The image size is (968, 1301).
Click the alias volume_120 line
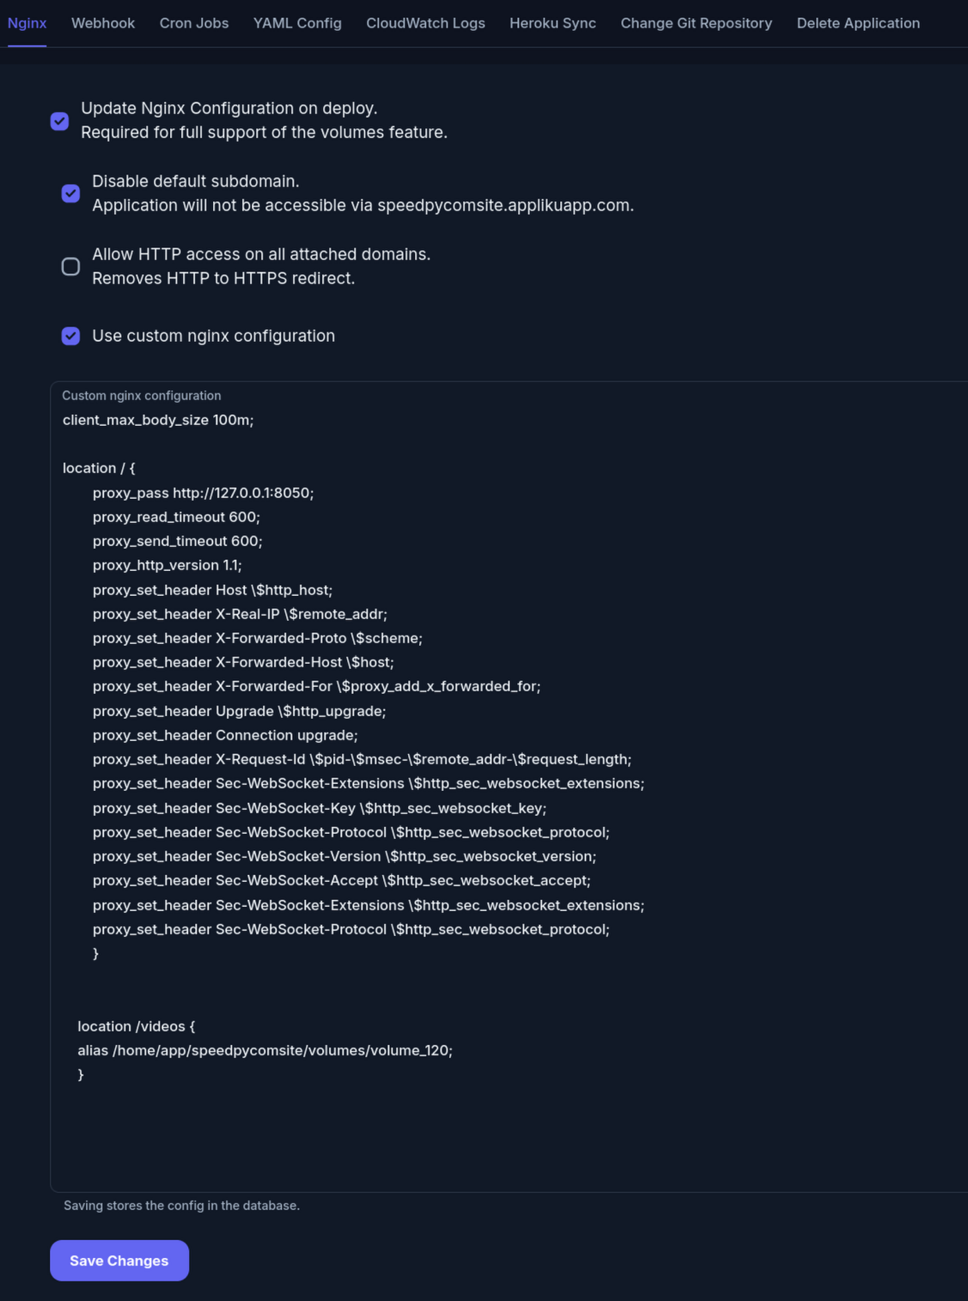tap(263, 1050)
